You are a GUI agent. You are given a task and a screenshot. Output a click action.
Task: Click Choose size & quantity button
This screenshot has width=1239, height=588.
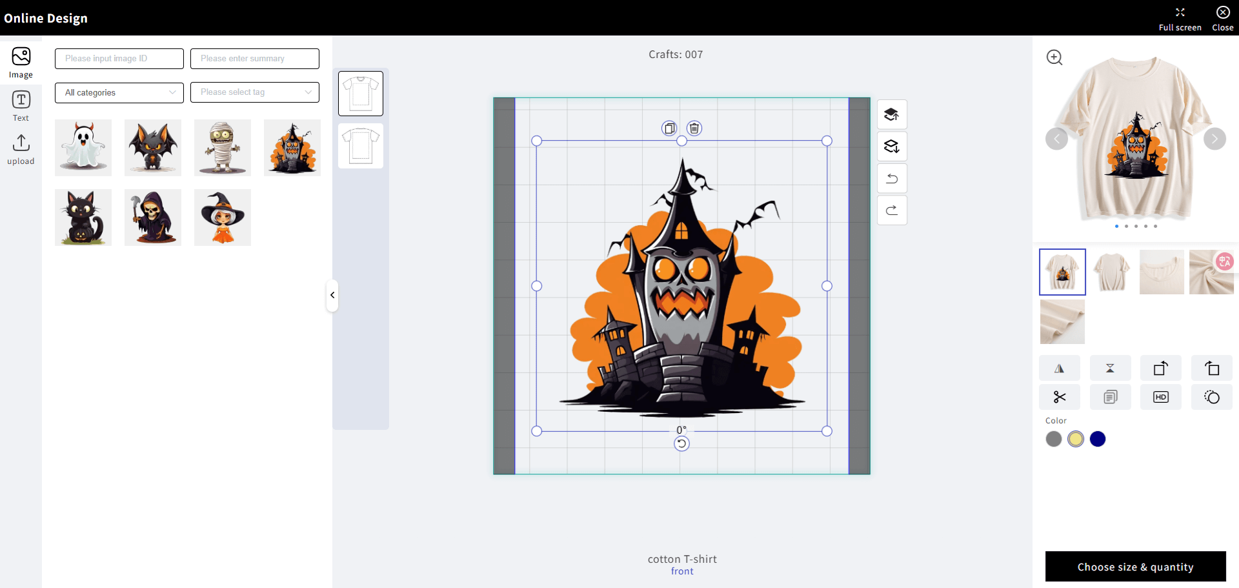click(1135, 567)
